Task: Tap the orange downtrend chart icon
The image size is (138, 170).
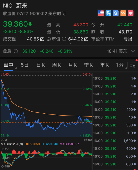Action: point(123,13)
